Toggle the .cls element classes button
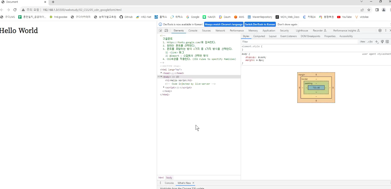This screenshot has height=189, width=391. tap(370, 42)
